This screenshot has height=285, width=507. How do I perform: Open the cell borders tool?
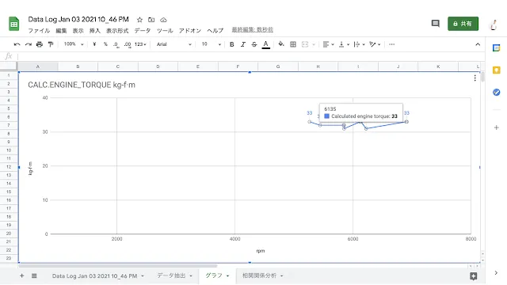pyautogui.click(x=293, y=44)
